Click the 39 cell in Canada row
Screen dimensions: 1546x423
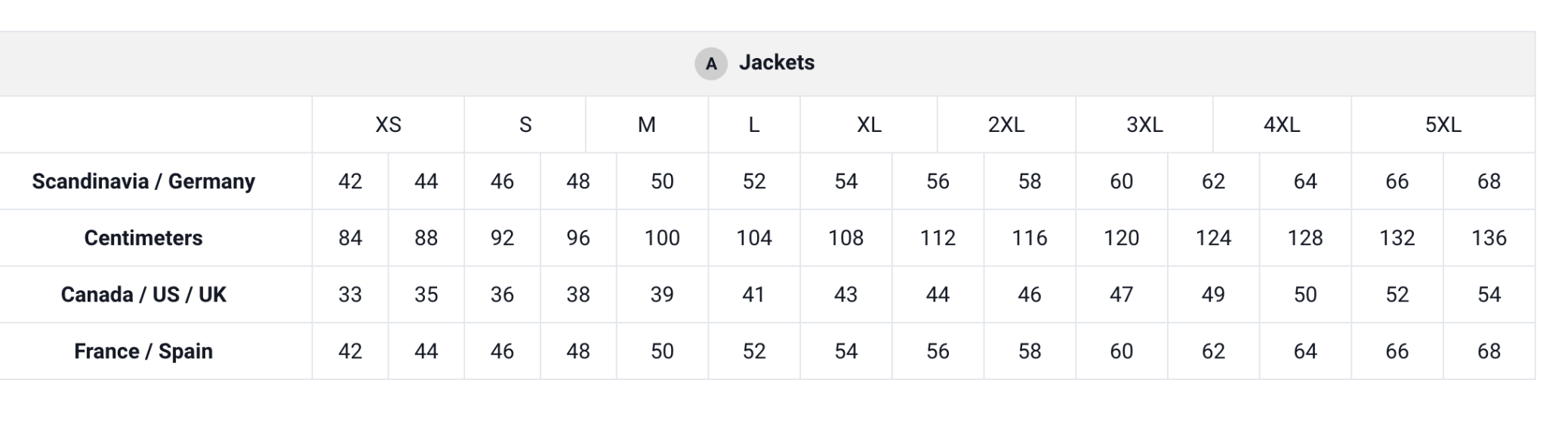click(662, 294)
